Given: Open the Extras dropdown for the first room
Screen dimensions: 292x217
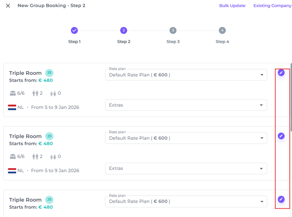Looking at the screenshot, I should point(186,105).
